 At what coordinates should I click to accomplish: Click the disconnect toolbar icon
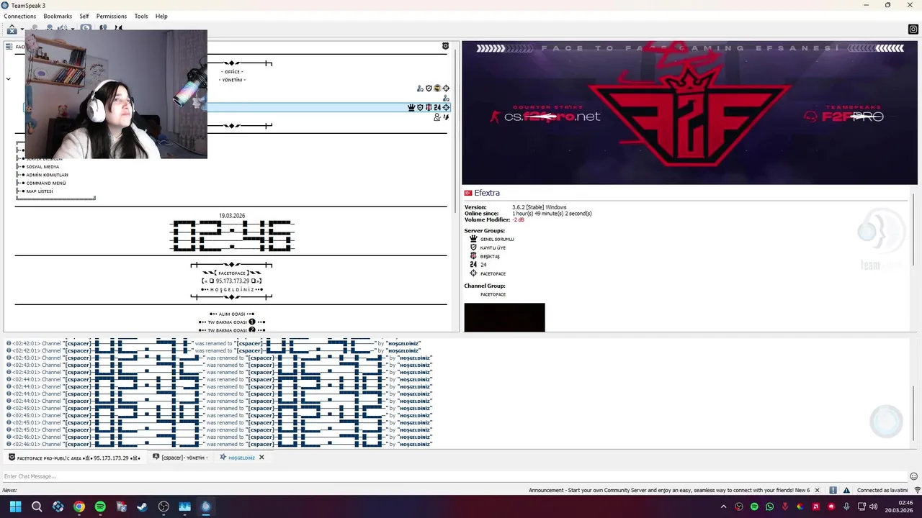(12, 29)
